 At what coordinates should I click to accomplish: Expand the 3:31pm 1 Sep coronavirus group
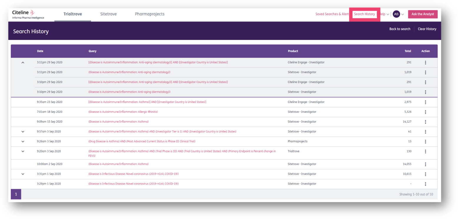23,174
